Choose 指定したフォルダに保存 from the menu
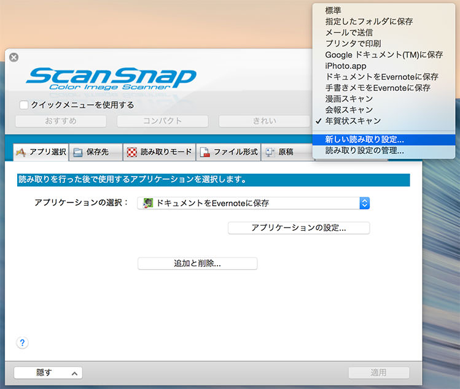This screenshot has width=460, height=389. 384,21
